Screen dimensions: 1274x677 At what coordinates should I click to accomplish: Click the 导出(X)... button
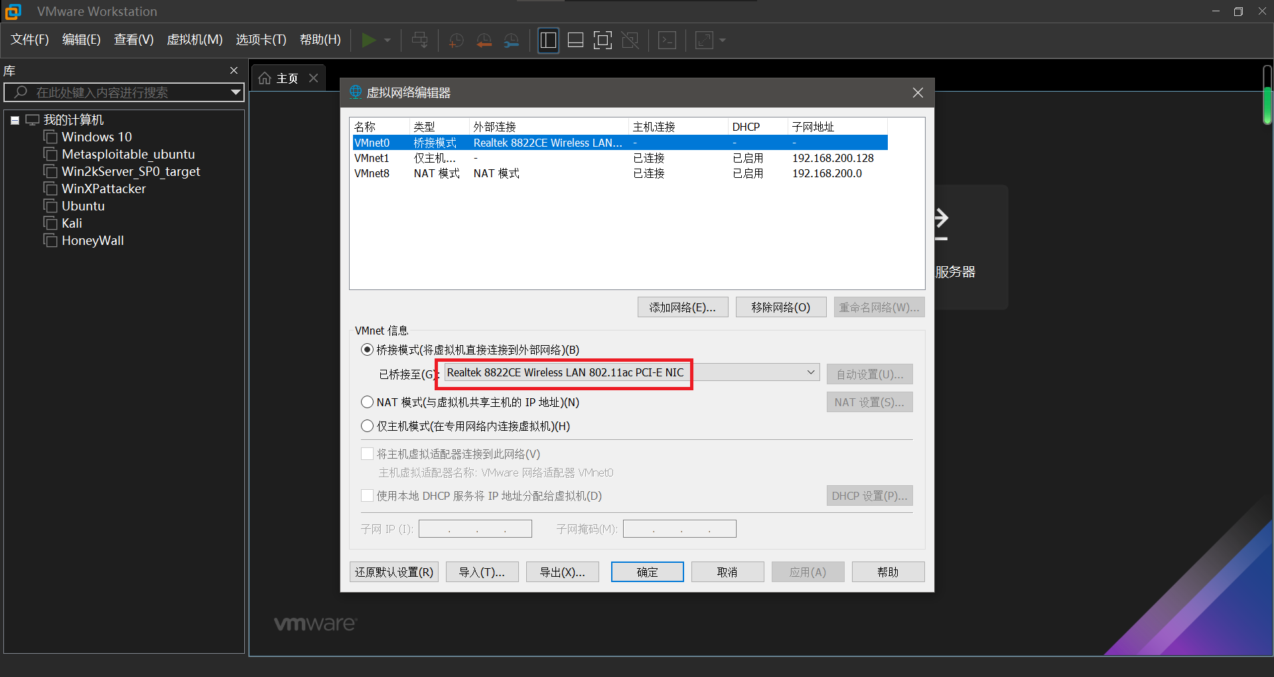(563, 572)
